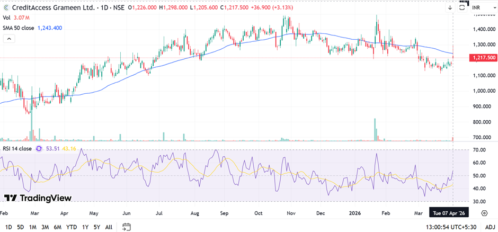Image resolution: width=498 pixels, height=232 pixels.
Task: Click the CreditAccess Grameen symbol logo icon
Action: [6, 8]
